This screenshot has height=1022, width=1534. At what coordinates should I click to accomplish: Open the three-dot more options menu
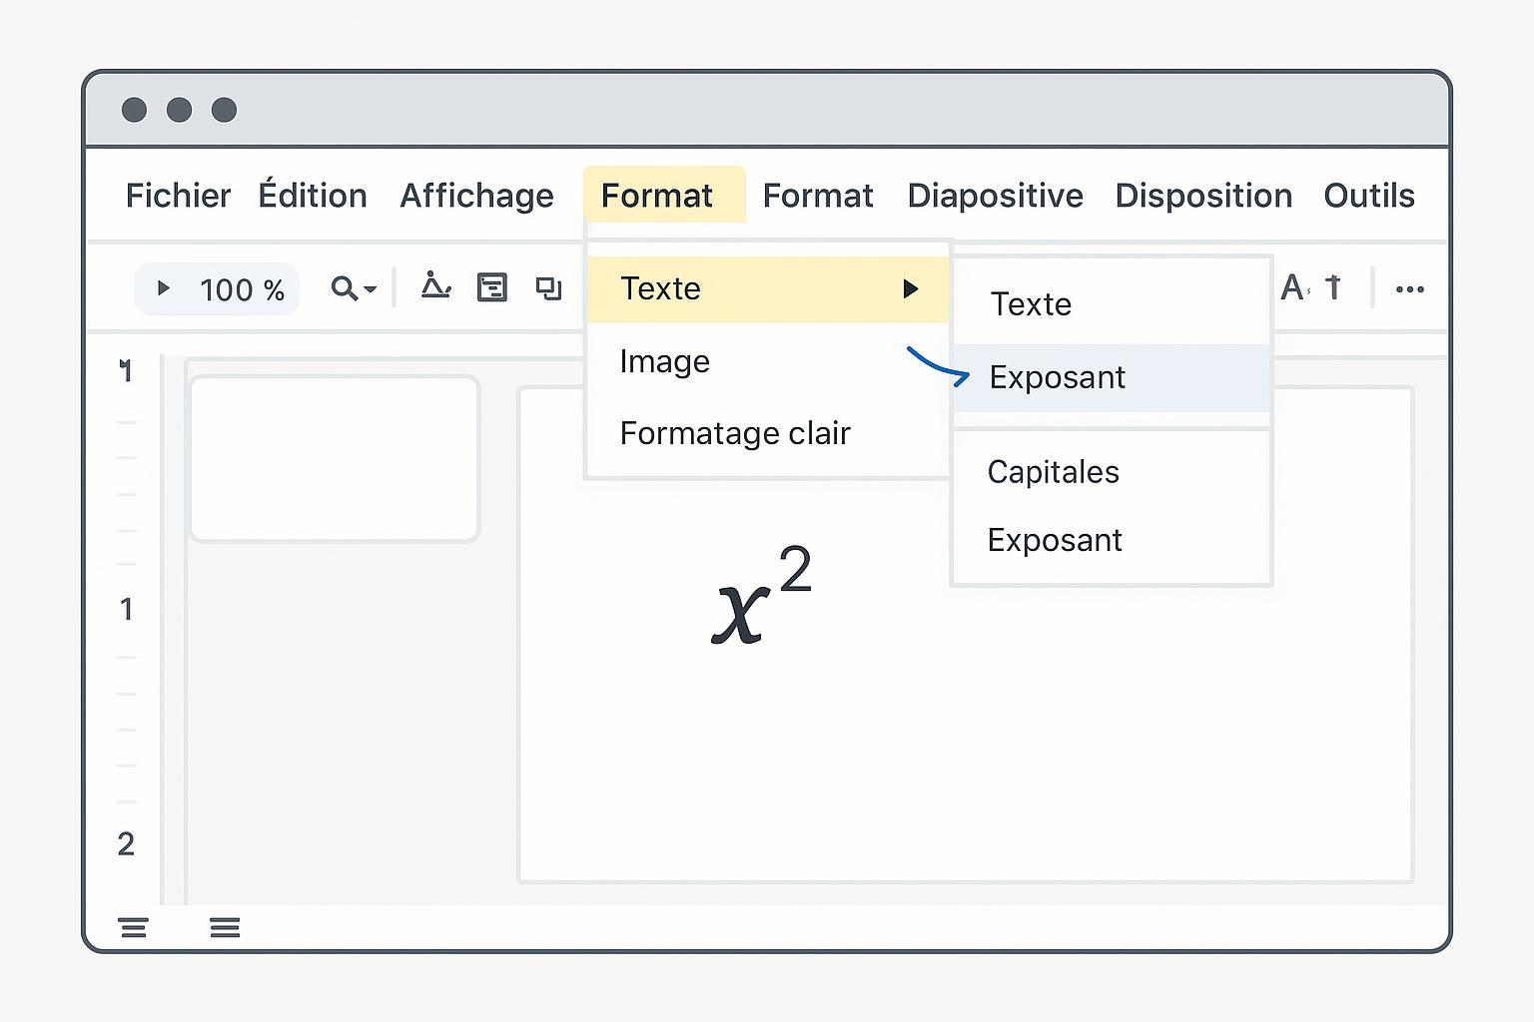pos(1409,289)
